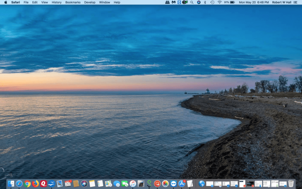The height and width of the screenshot is (189, 302).
Task: Open the Trash in the Dock
Action: tap(291, 183)
